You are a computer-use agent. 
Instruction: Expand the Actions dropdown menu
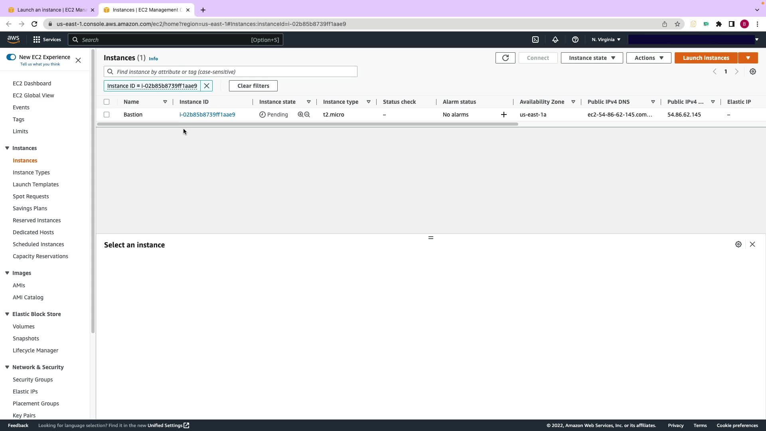[648, 58]
